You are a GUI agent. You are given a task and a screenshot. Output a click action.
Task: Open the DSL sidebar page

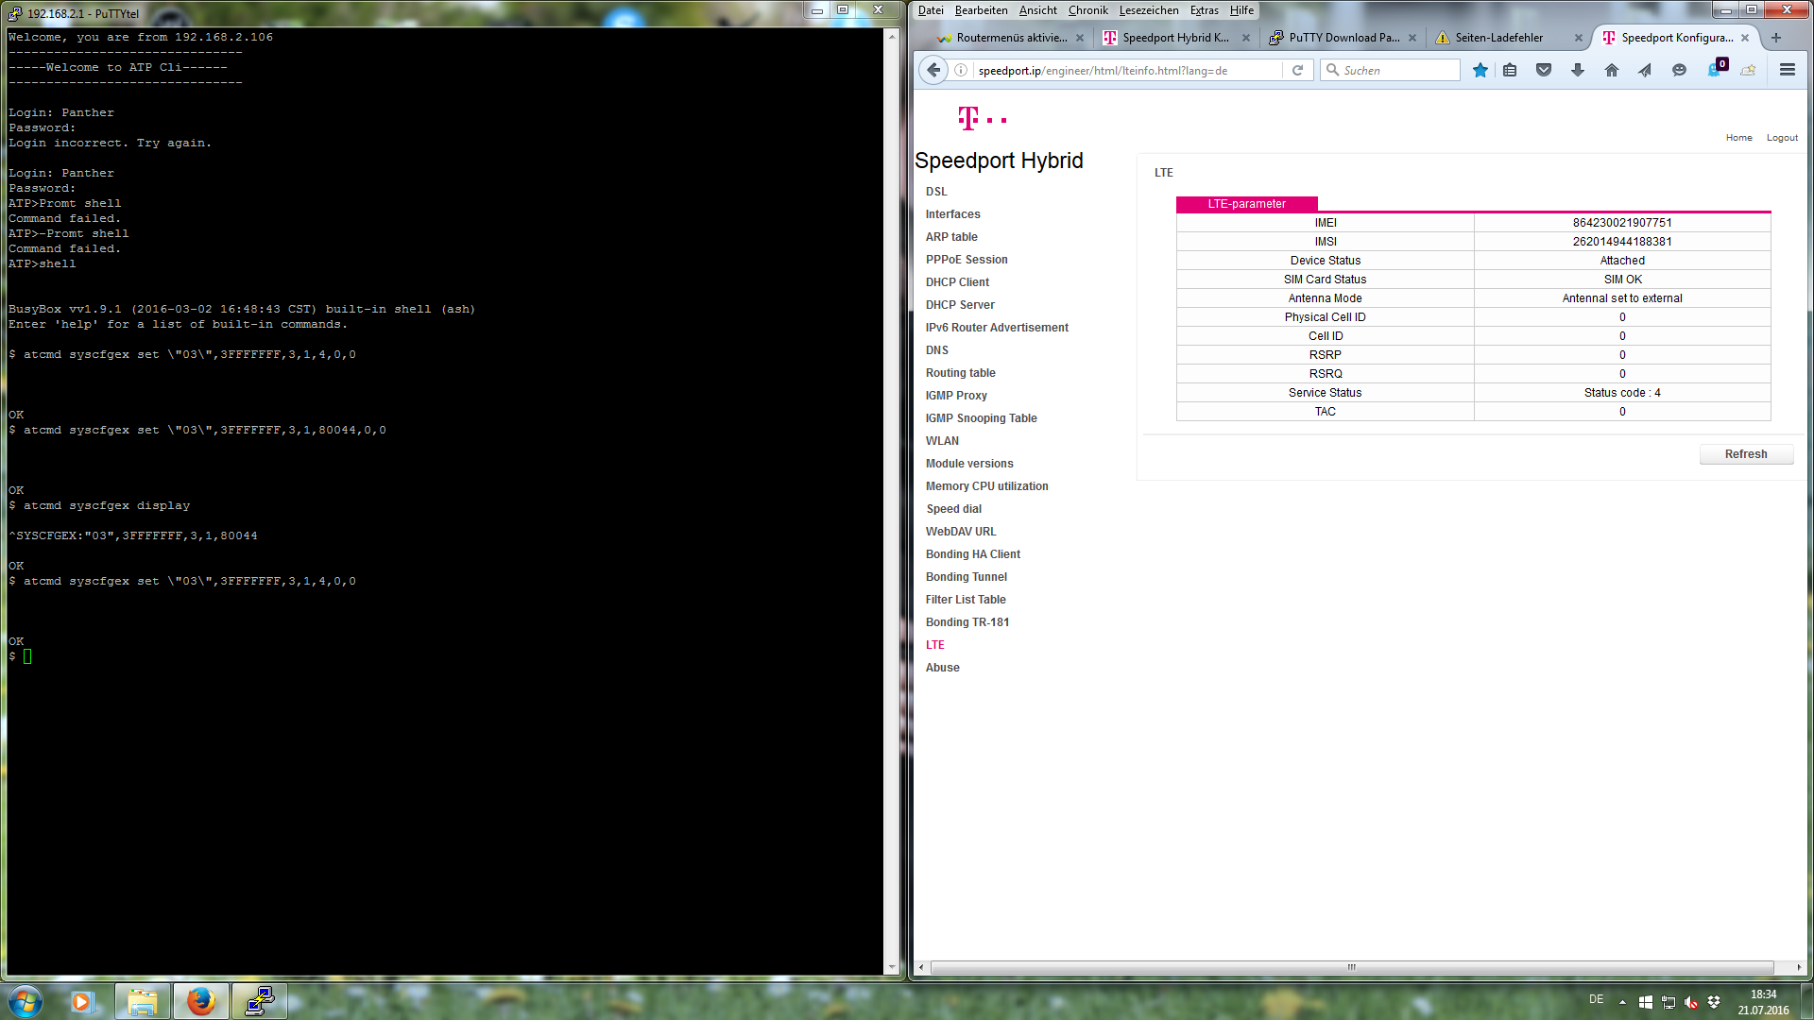936,192
